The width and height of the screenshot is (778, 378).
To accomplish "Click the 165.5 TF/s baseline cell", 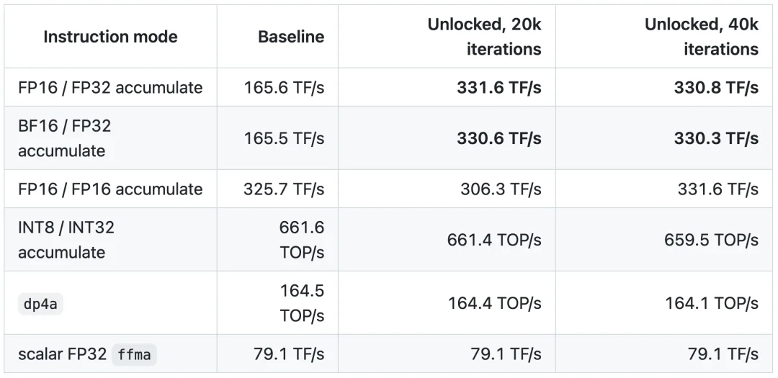I will [284, 138].
